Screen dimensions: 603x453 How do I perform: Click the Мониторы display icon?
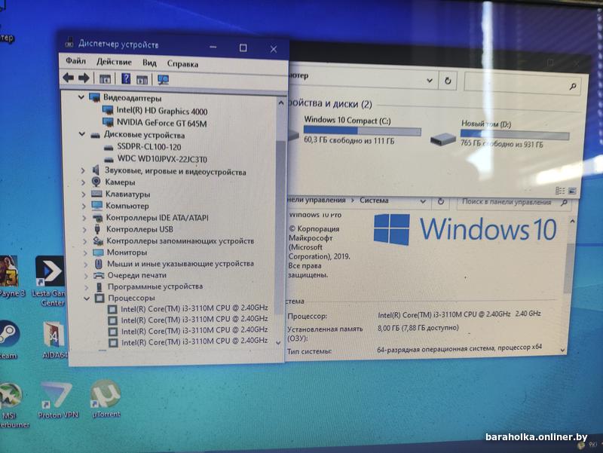pyautogui.click(x=99, y=253)
